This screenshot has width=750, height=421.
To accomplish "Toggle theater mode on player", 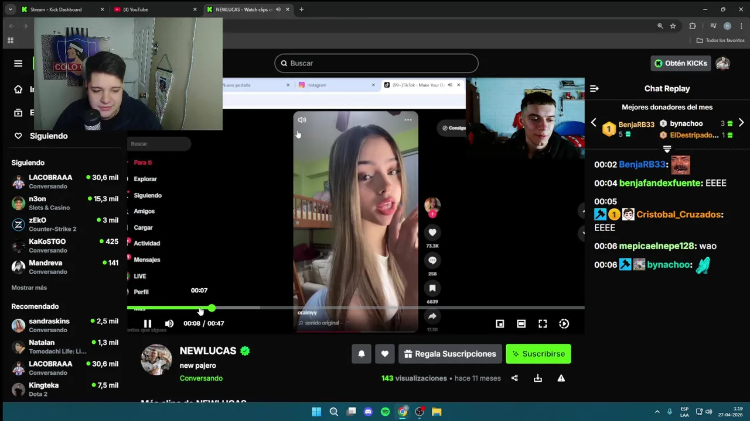I will click(521, 323).
